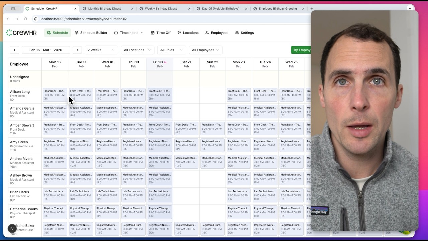The width and height of the screenshot is (428, 241).
Task: Open the Next.js dev tools N badge
Action: (x=12, y=229)
